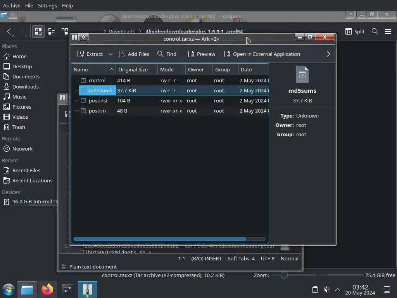Click the 75.4 GiB free space bar
Viewport: 397px width, 298px height.
[341, 275]
